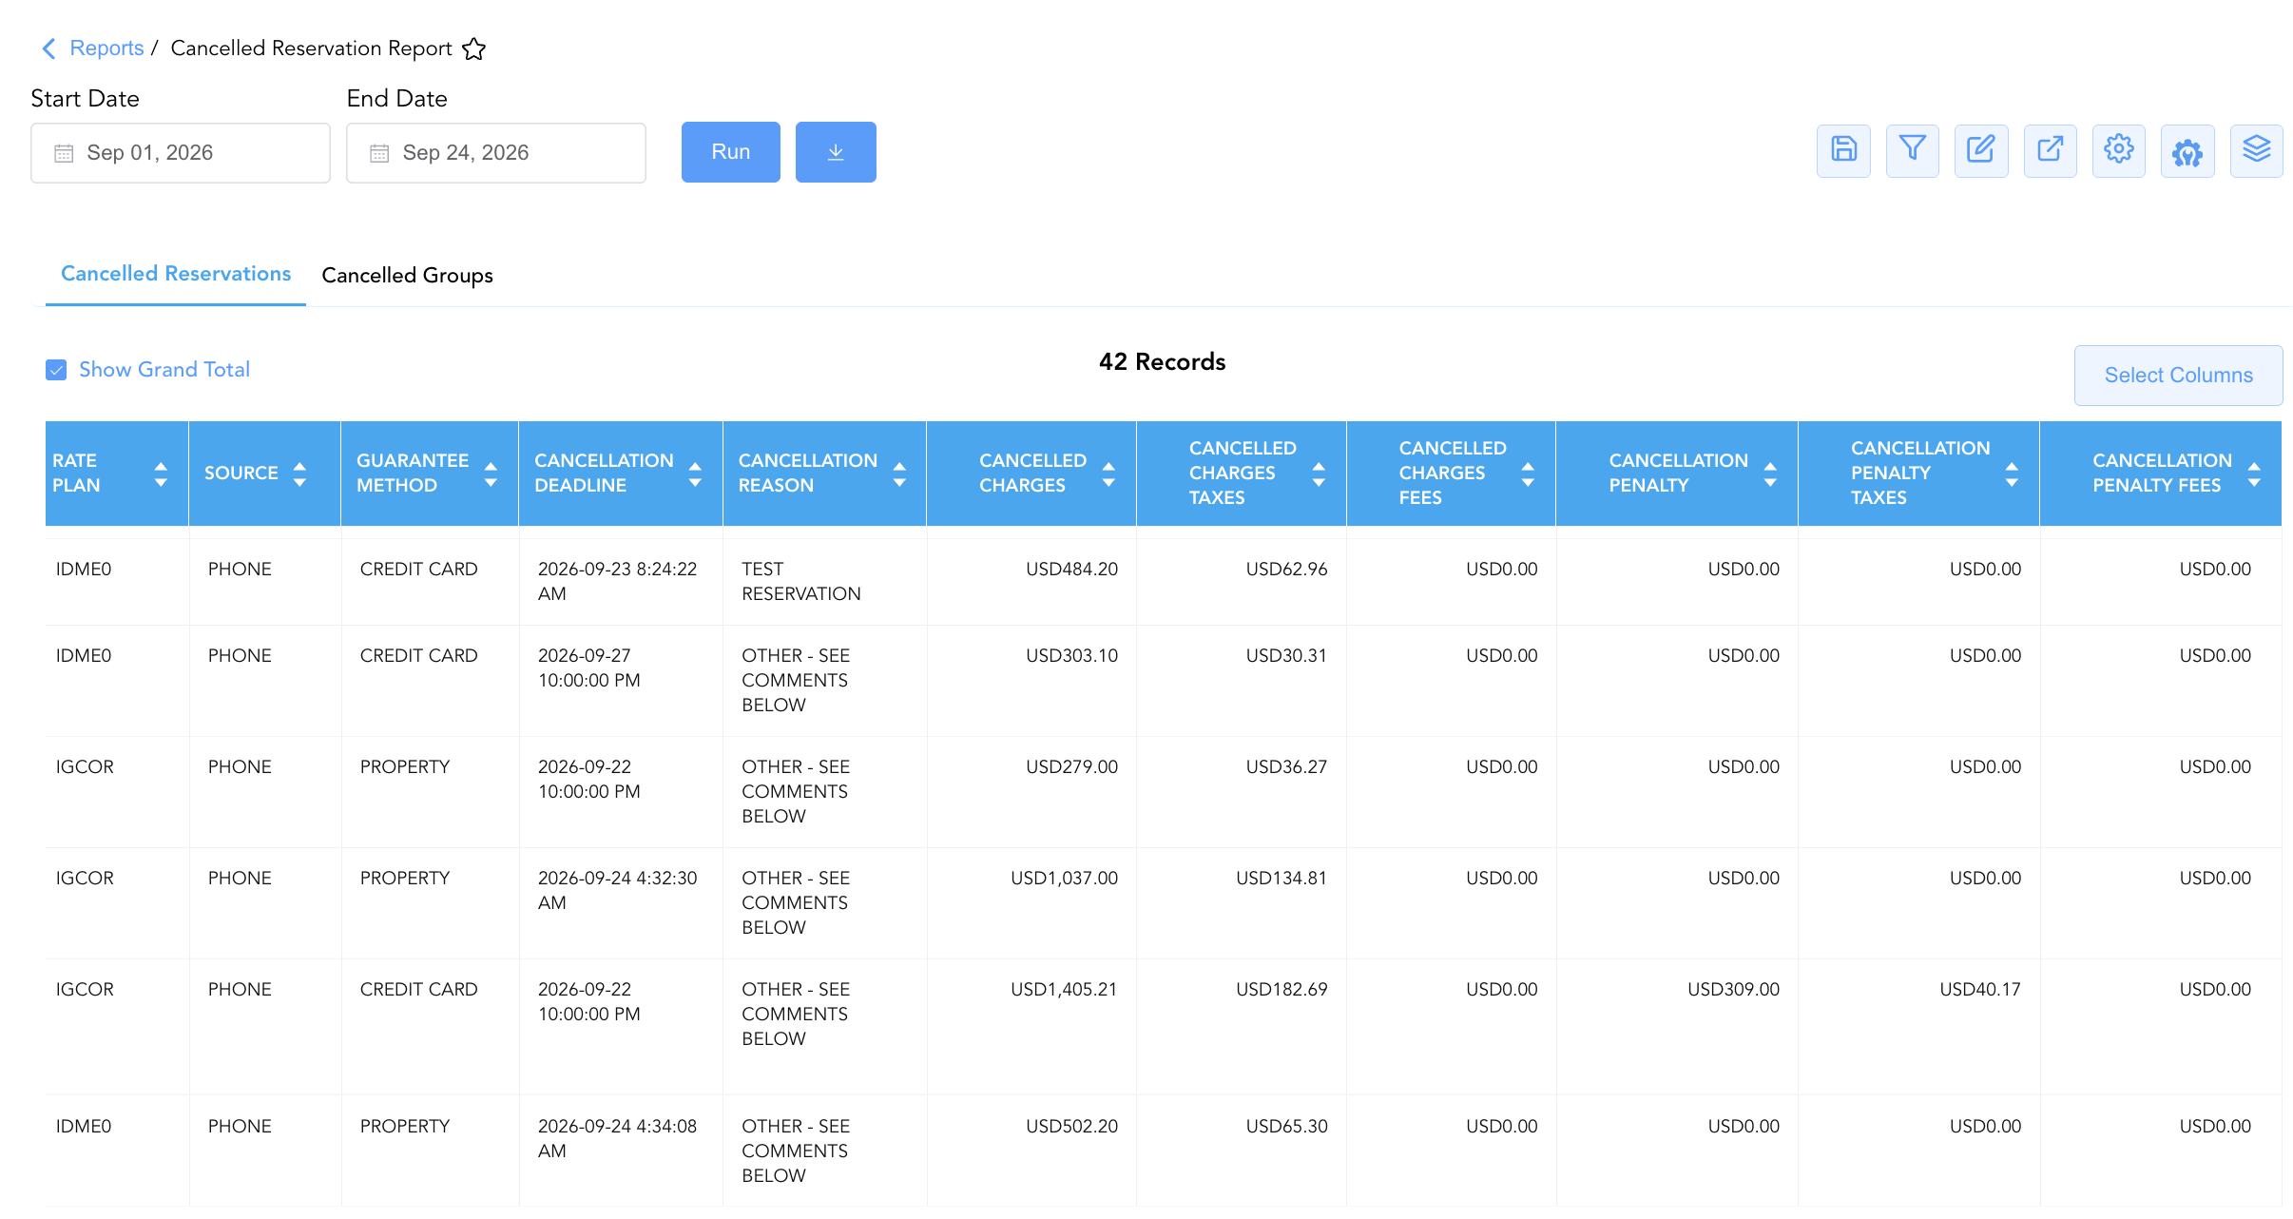Switch to Cancelled Reservations tab
This screenshot has width=2293, height=1219.
(x=176, y=274)
